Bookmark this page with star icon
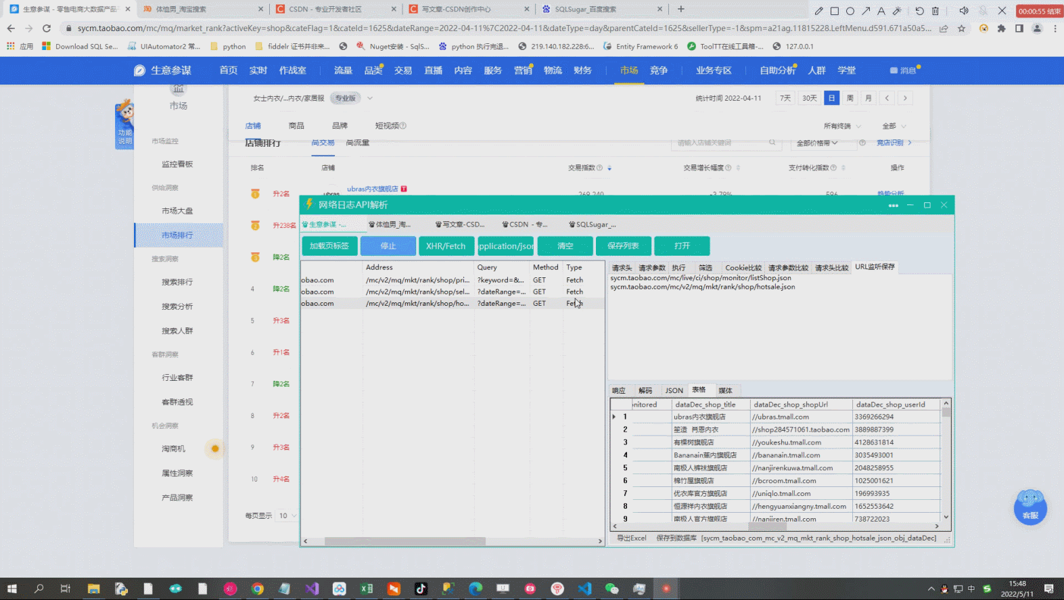 [x=961, y=28]
